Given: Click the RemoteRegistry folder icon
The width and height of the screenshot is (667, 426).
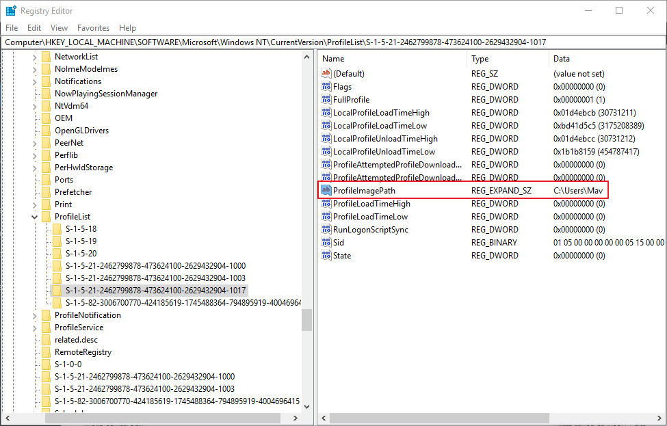Looking at the screenshot, I should (47, 352).
